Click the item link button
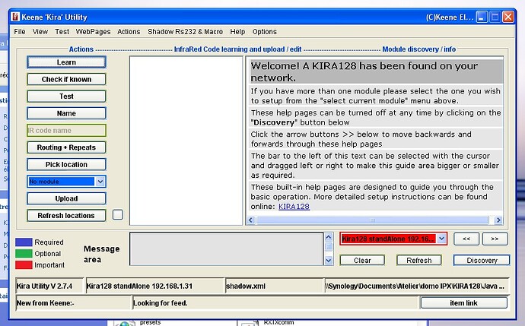This screenshot has width=525, height=326. coord(463,303)
